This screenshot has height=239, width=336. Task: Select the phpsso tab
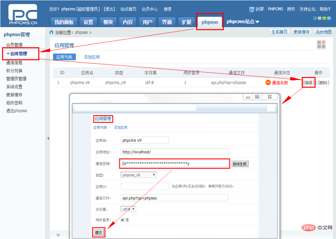click(x=210, y=22)
